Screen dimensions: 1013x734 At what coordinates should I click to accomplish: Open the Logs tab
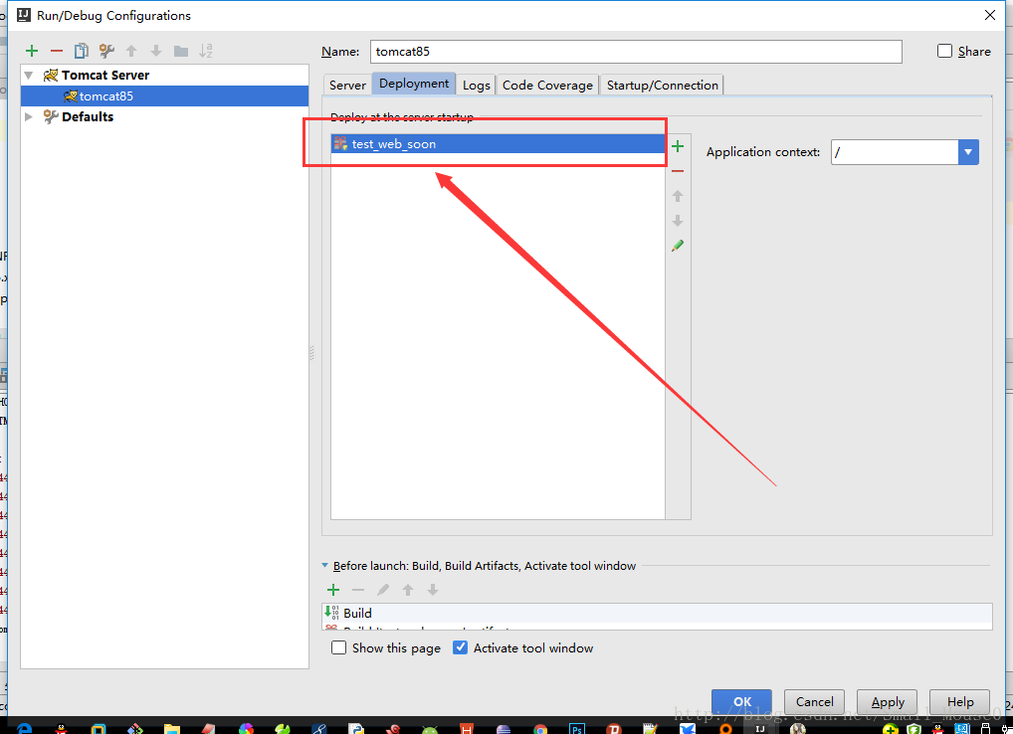(476, 86)
